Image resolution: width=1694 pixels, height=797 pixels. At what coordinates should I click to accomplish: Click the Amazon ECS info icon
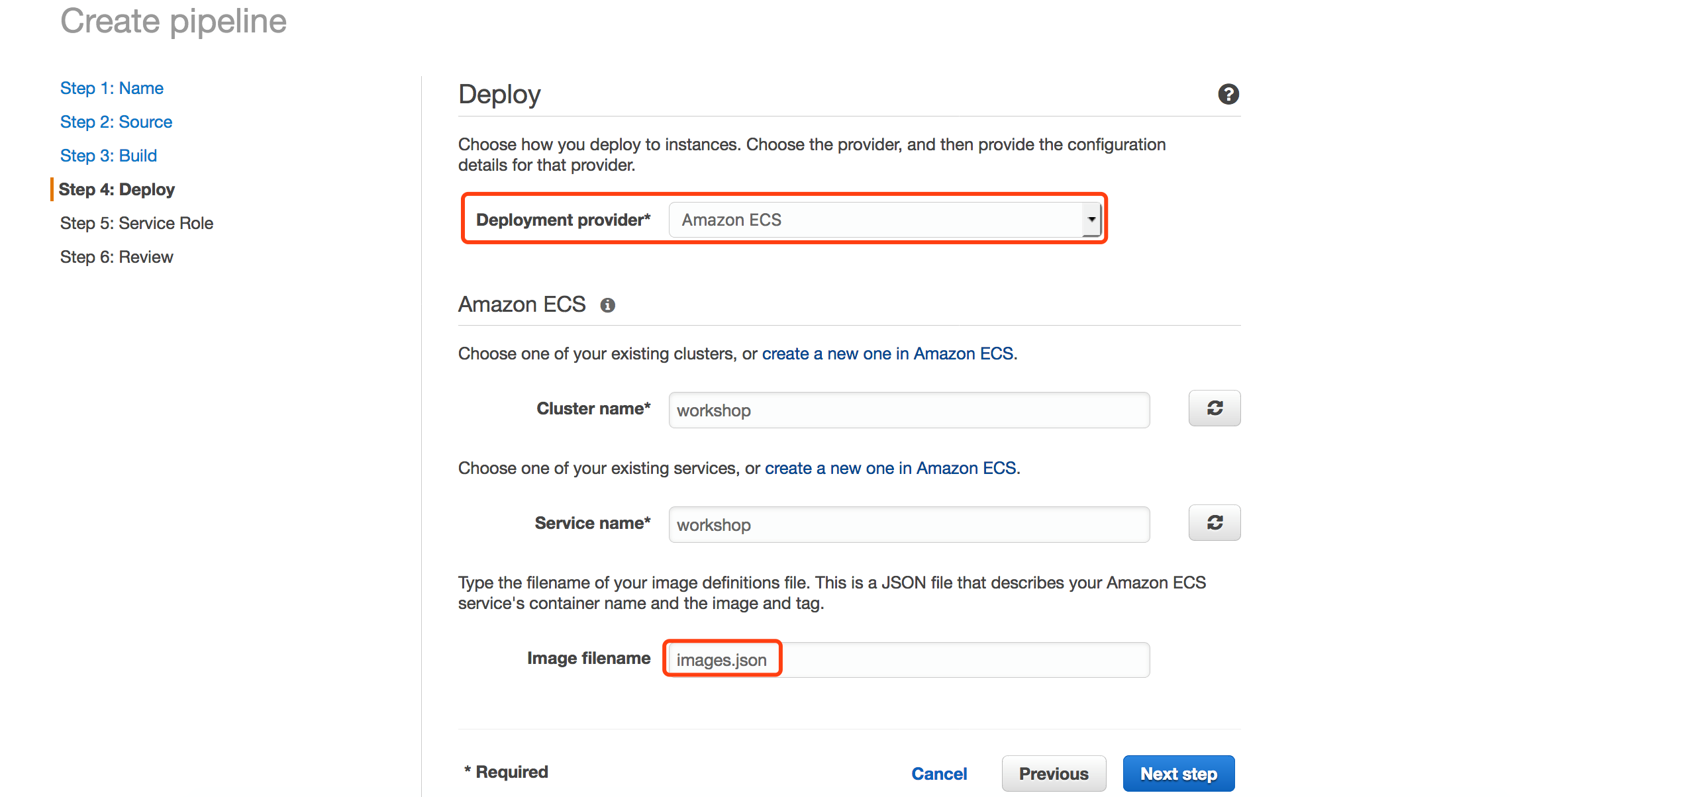pos(607,305)
